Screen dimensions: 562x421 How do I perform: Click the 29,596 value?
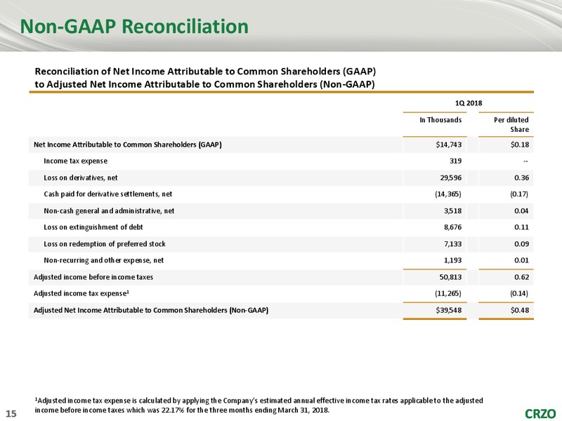tap(450, 178)
